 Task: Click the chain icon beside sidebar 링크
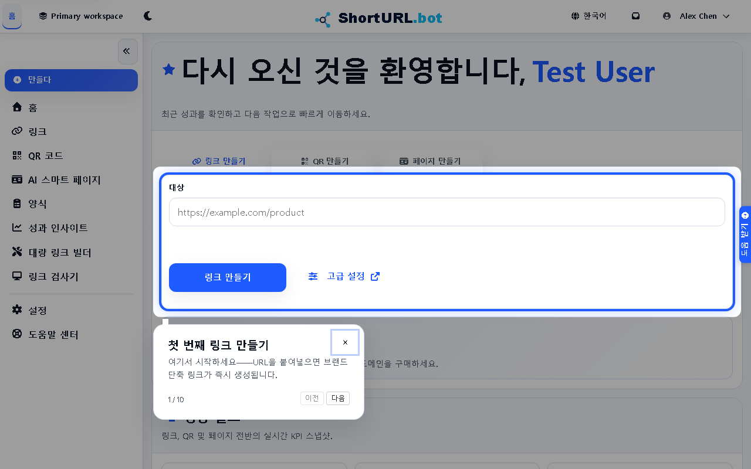(17, 131)
